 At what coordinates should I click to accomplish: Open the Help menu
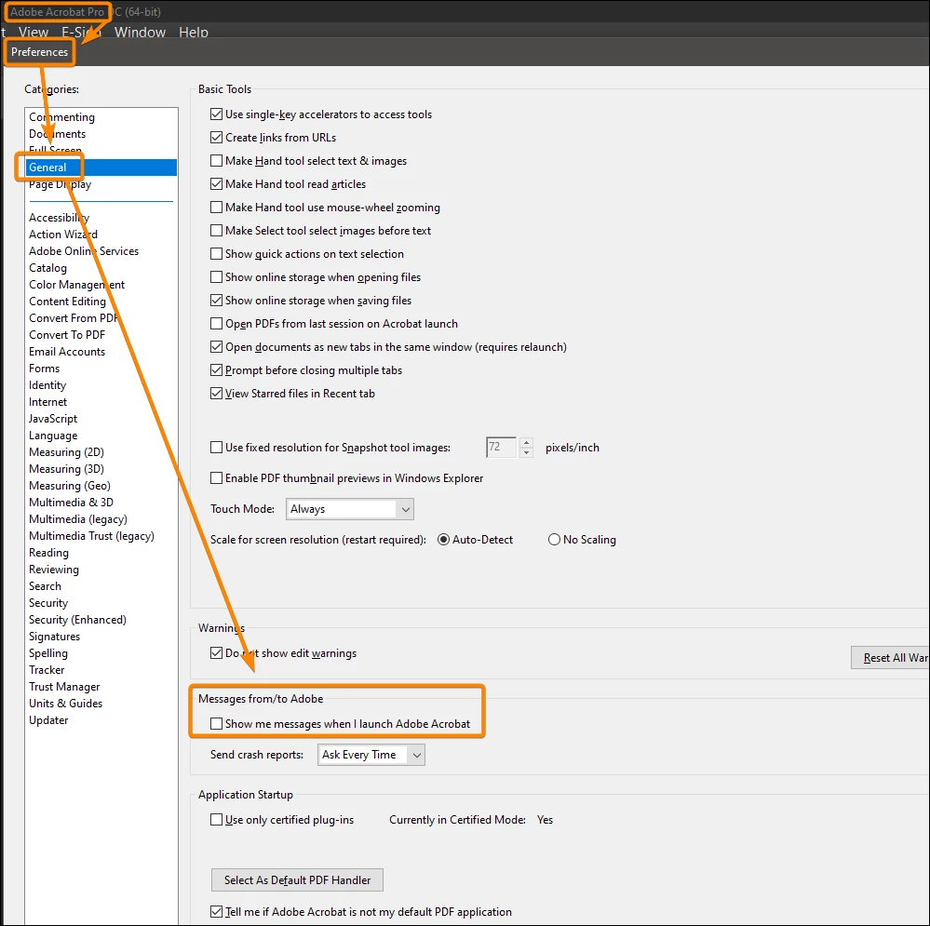pos(194,32)
